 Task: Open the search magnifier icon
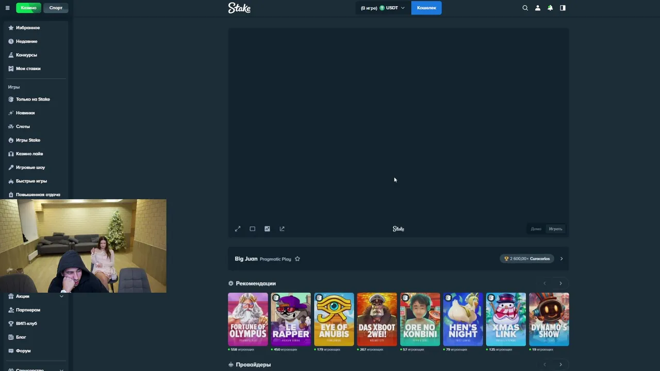525,8
